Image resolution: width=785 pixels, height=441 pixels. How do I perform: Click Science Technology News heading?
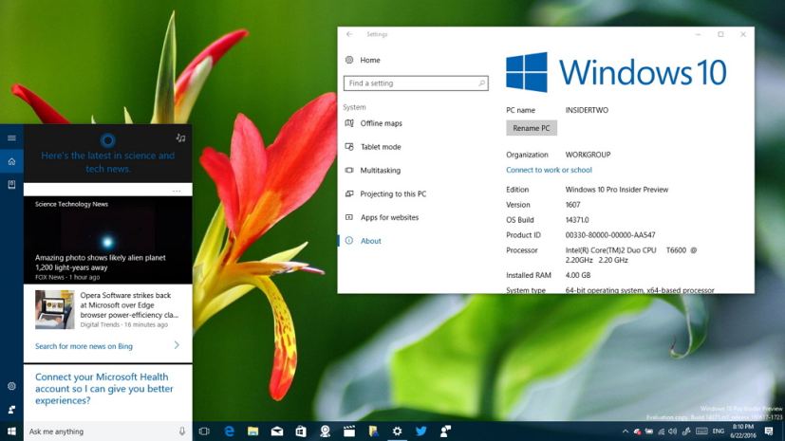click(x=71, y=204)
